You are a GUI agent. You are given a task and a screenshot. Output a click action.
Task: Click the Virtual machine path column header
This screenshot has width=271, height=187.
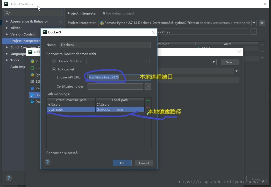(x=71, y=100)
